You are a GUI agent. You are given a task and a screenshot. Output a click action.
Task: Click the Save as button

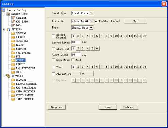[57, 107]
